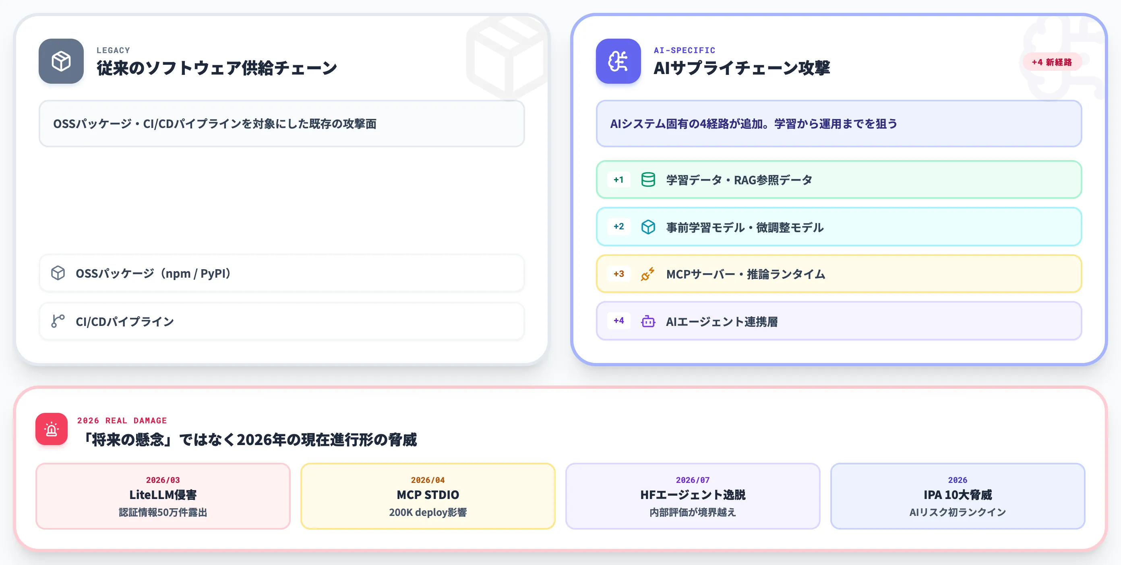
Task: Click the text 学習データ・RAG参照データ
Action: click(739, 179)
